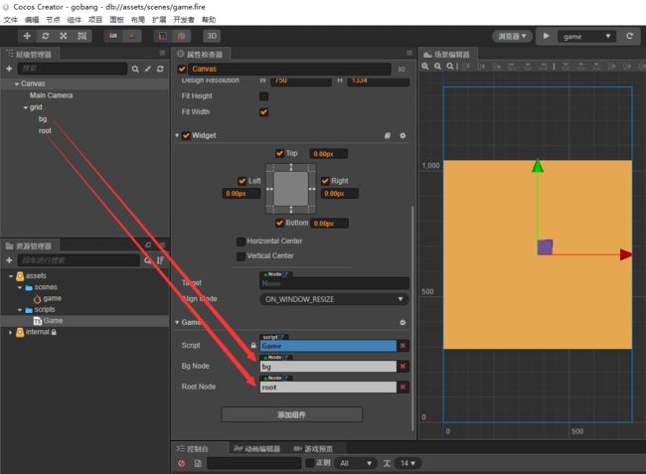Add a node with hierarchy plus button
This screenshot has width=646, height=474.
tap(9, 69)
